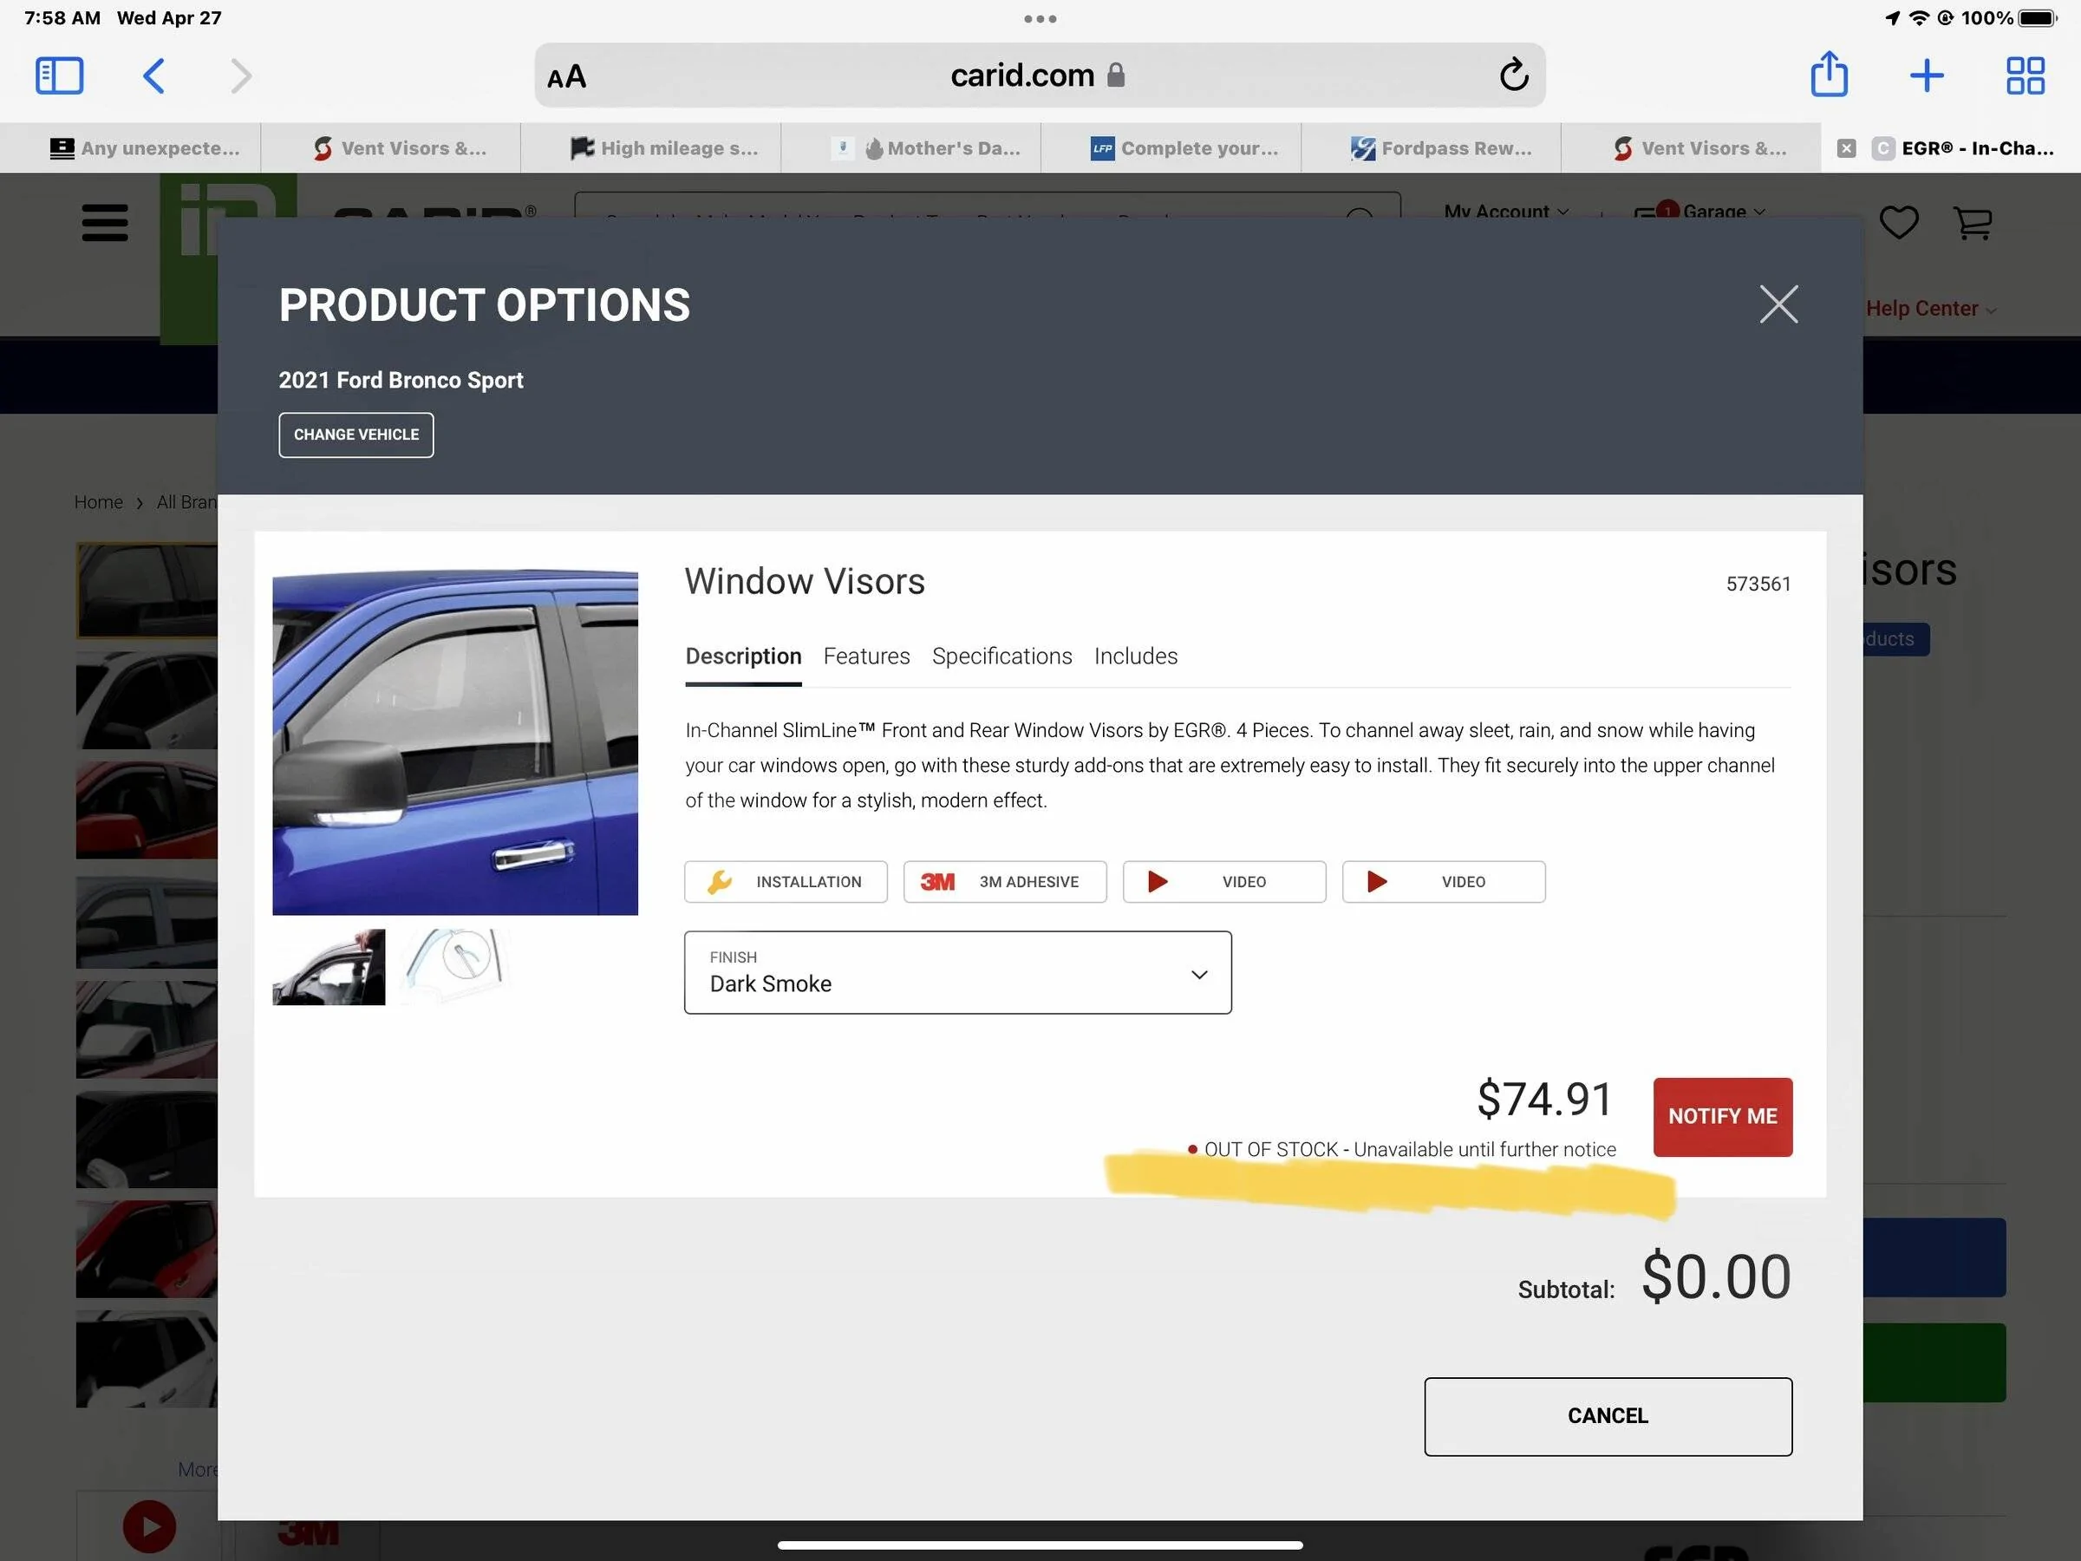Click the red Notify Me button
The width and height of the screenshot is (2081, 1561).
[x=1722, y=1116]
